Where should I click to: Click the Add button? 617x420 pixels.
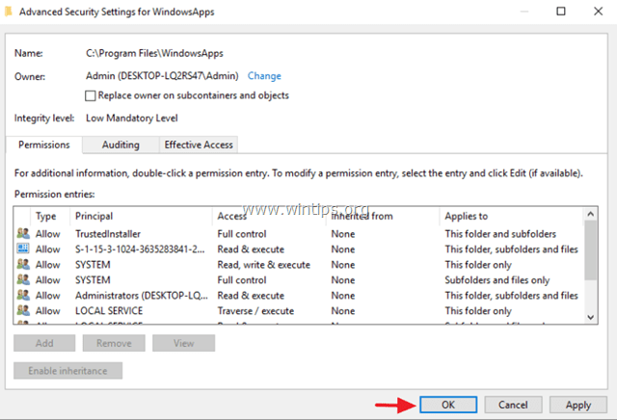pyautogui.click(x=44, y=343)
